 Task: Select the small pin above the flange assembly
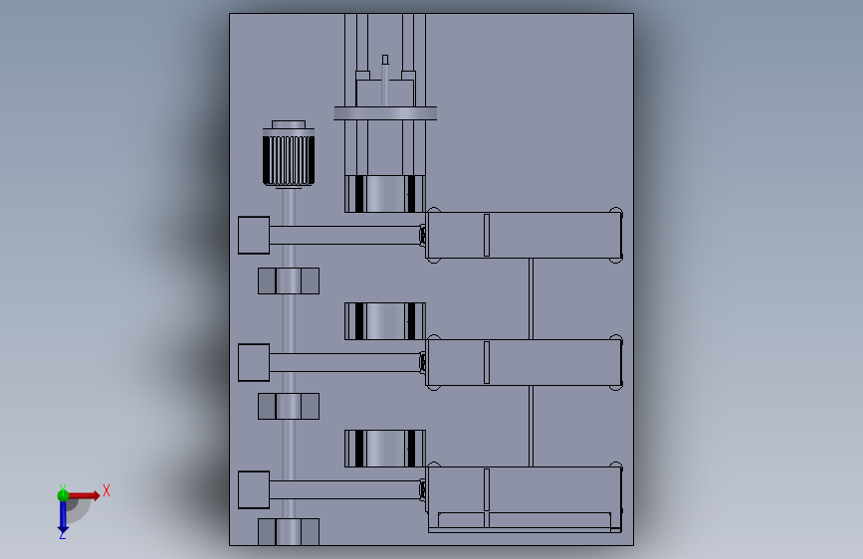[385, 60]
